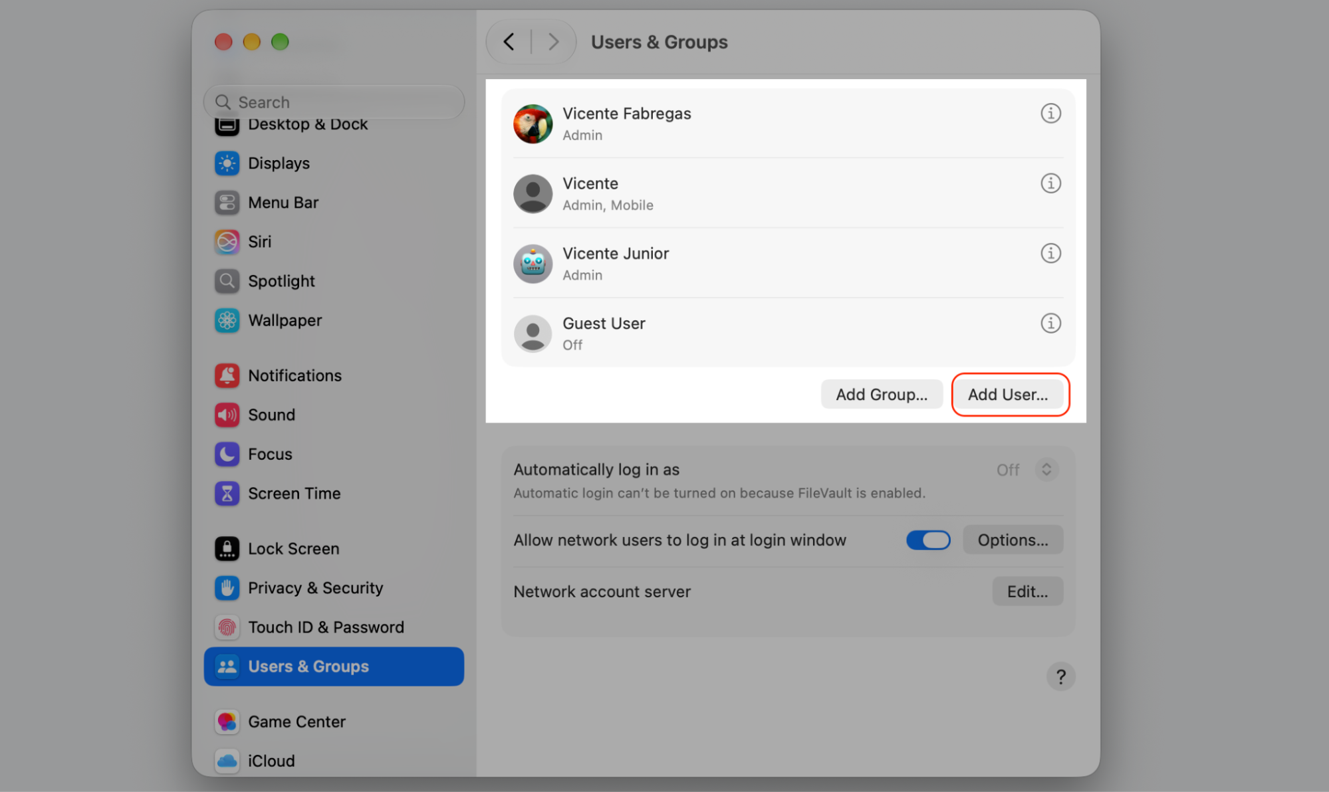This screenshot has height=792, width=1329.
Task: Toggle network users login switch
Action: (x=928, y=540)
